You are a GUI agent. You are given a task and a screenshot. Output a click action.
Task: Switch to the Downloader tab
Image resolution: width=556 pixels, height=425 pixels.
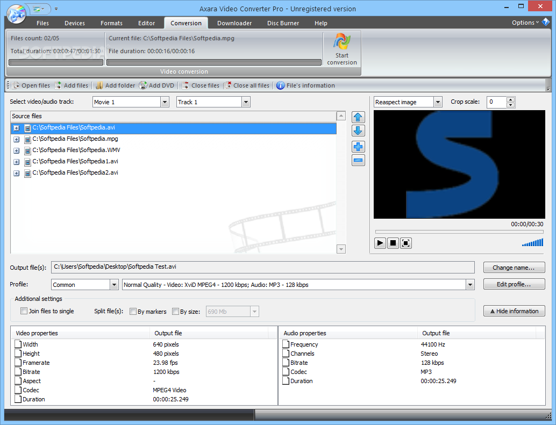click(234, 23)
